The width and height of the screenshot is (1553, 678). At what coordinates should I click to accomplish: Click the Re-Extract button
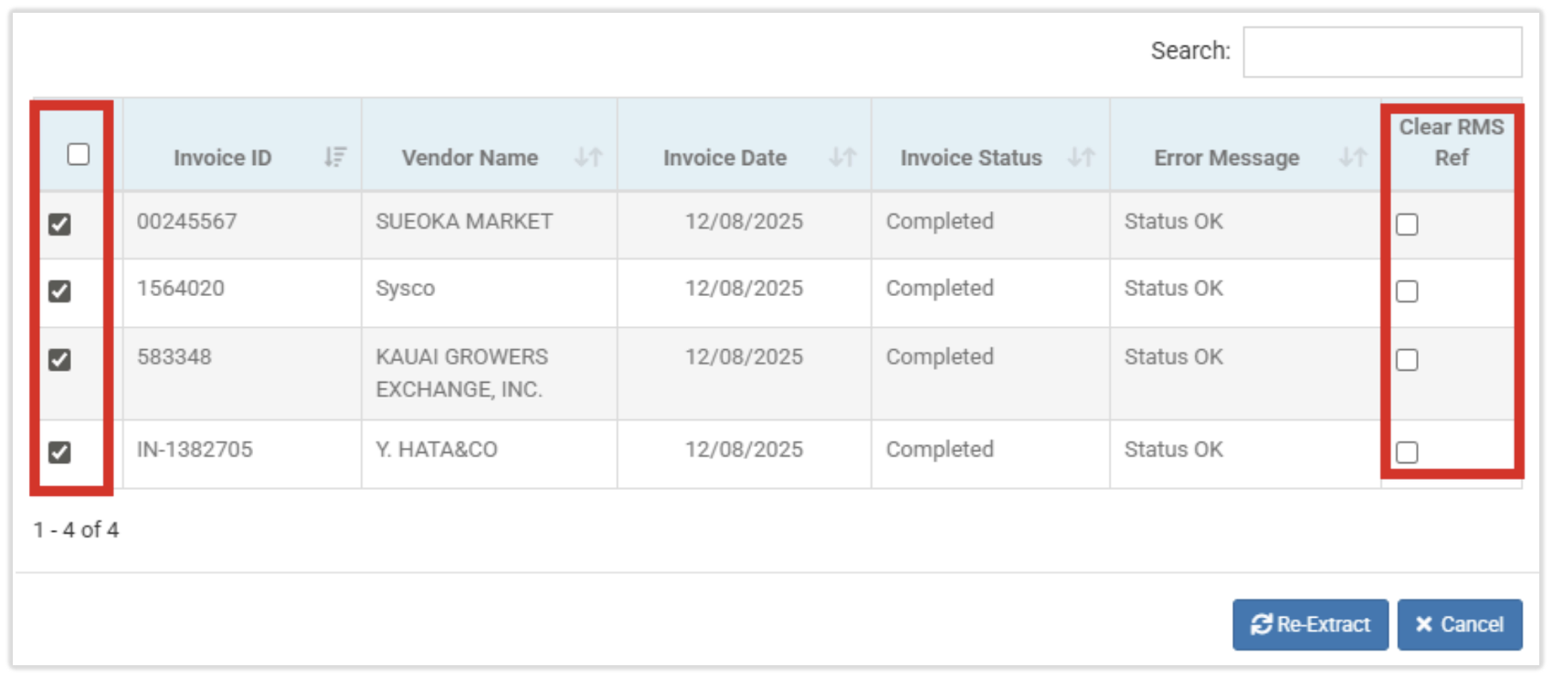(x=1310, y=624)
